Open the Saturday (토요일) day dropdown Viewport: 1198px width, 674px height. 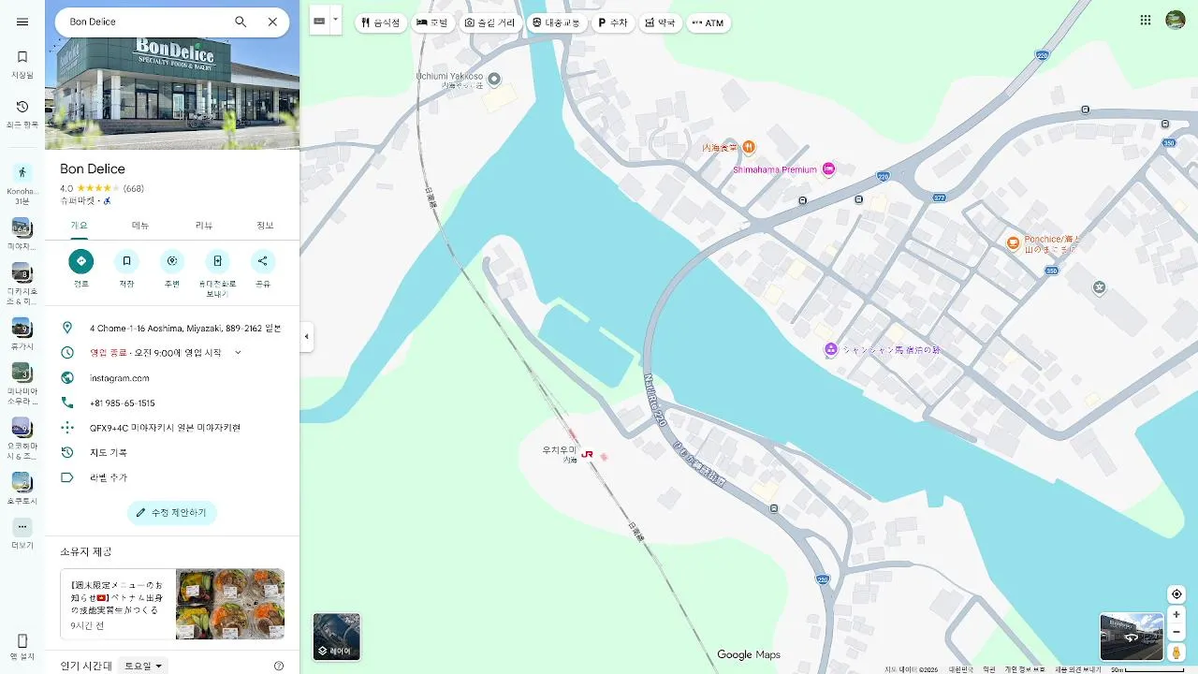click(145, 666)
